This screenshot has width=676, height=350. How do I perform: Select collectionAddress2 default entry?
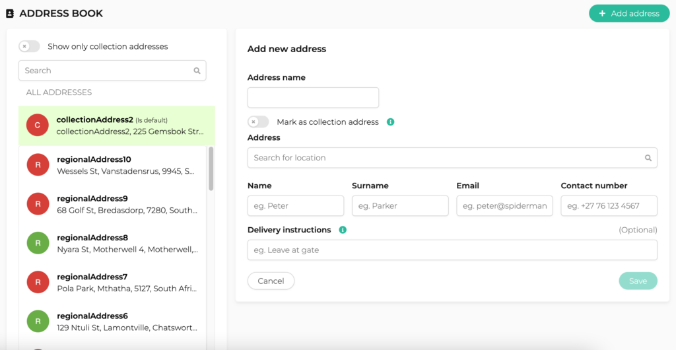(117, 125)
